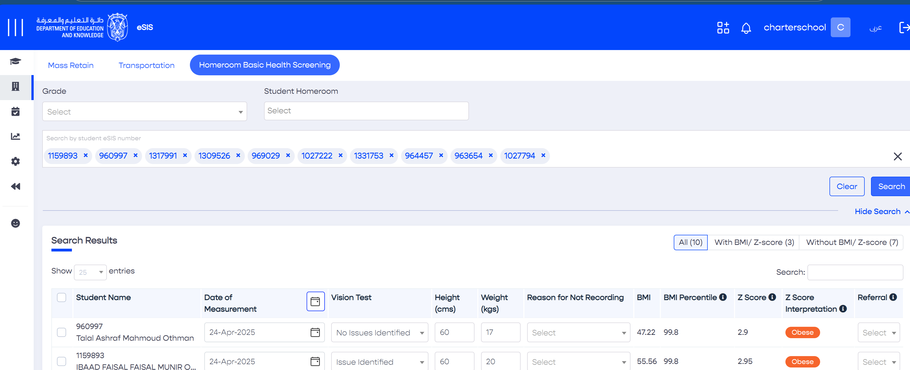Toggle the select-all header checkbox
This screenshot has height=370, width=910.
tap(62, 297)
